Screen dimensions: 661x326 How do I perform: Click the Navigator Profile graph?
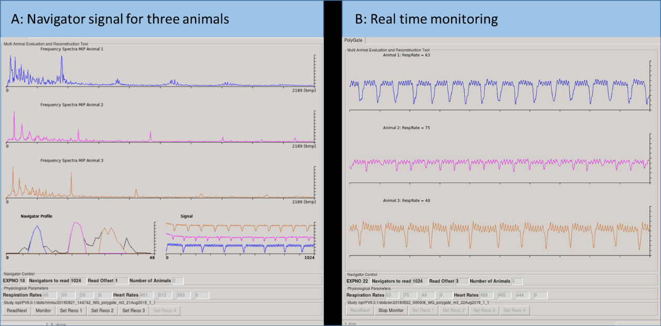pos(79,238)
